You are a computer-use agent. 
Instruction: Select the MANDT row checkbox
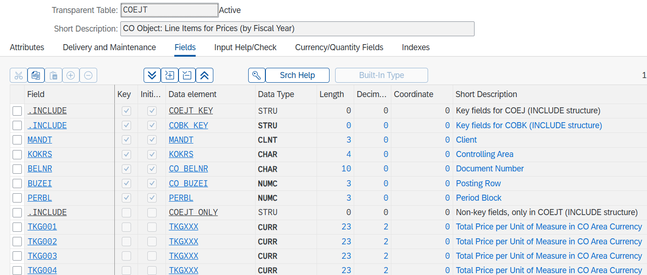point(17,140)
